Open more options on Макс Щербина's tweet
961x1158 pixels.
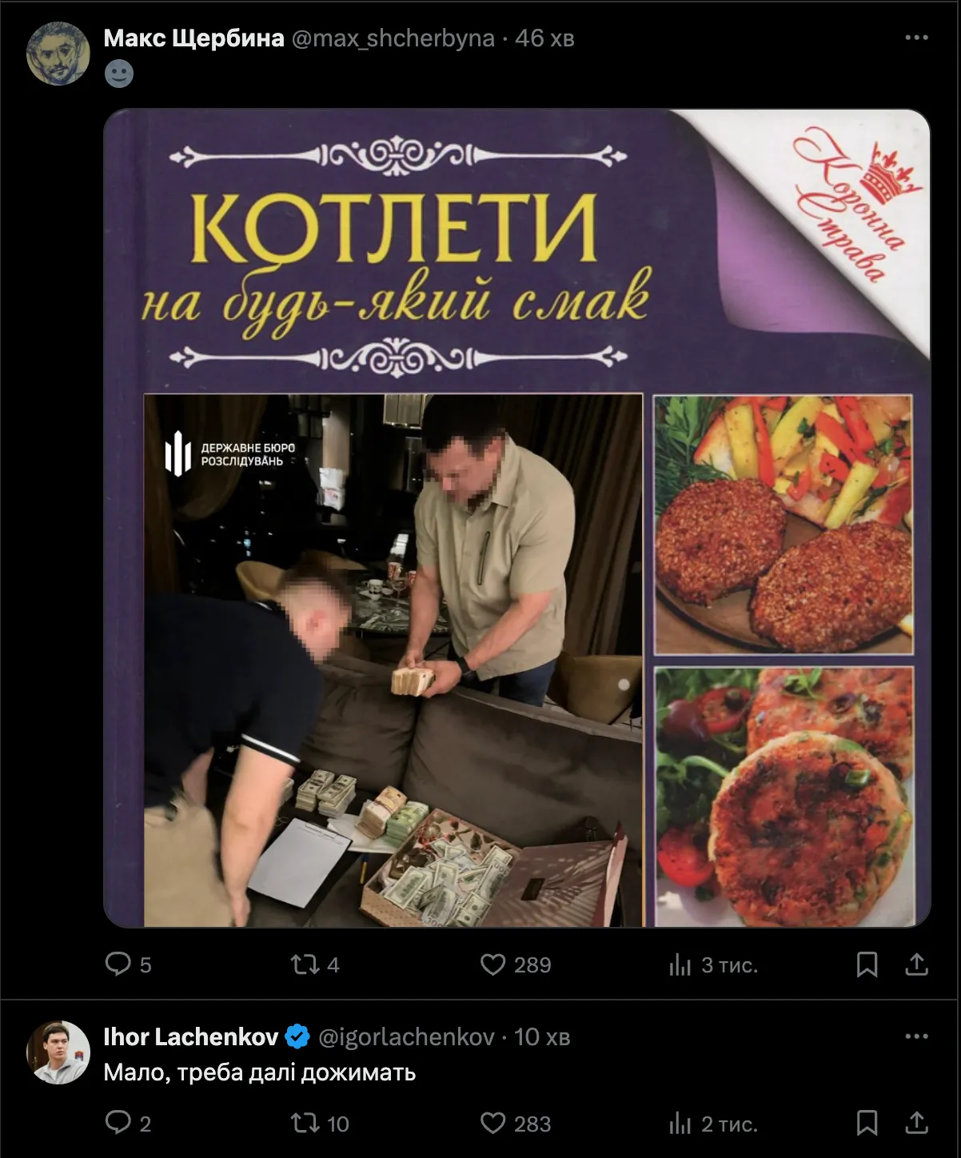(916, 38)
